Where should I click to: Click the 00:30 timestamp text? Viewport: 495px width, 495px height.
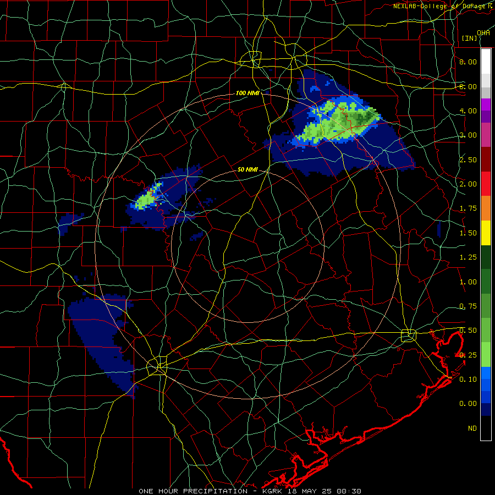tap(349, 491)
